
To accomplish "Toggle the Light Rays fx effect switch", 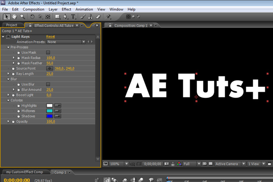I will tap(8, 36).
